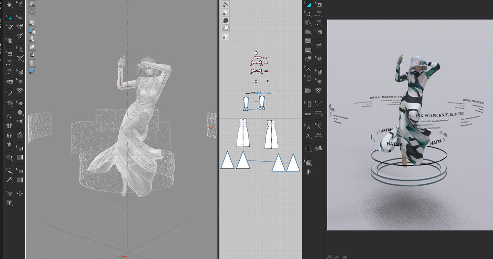Click the grey shirt icon atop 3D view
Image resolution: width=493 pixels, height=259 pixels.
click(32, 12)
